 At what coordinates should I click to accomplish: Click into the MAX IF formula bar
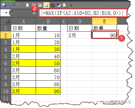tap(83, 13)
